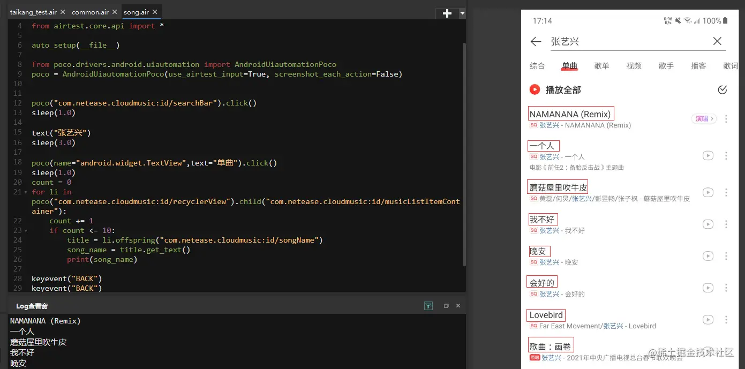Pop out the Log window panel
Screen dimensions: 745x369
pos(446,306)
